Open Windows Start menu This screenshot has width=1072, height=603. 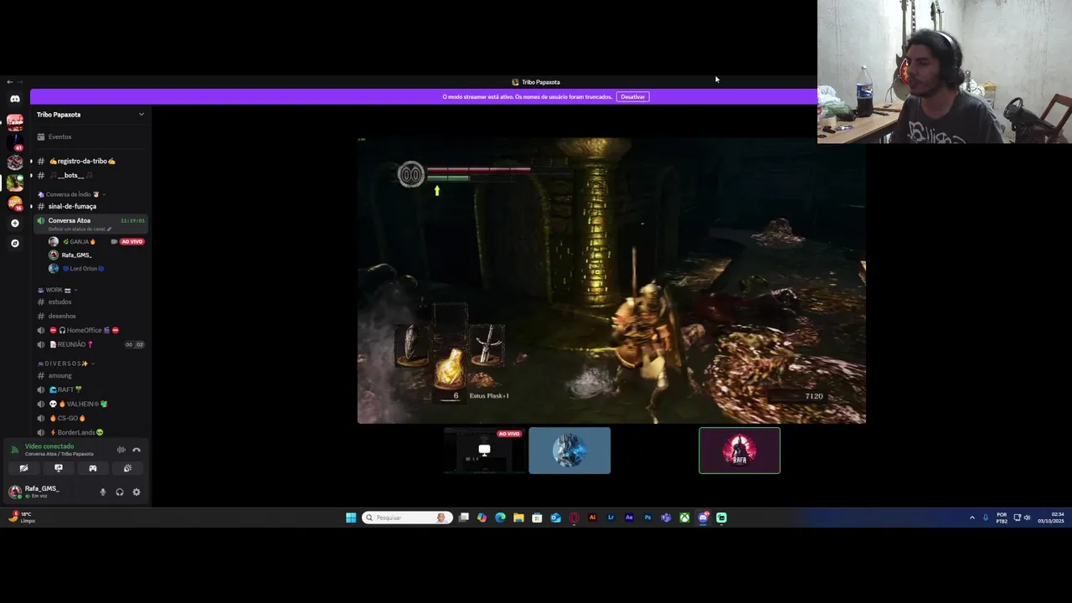click(351, 518)
